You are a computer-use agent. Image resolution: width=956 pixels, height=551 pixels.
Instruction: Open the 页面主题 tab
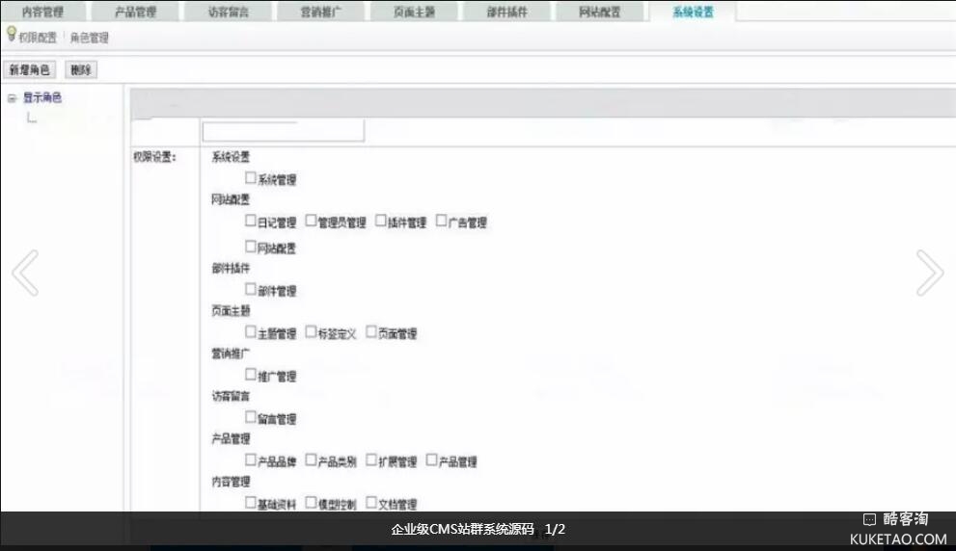click(414, 12)
